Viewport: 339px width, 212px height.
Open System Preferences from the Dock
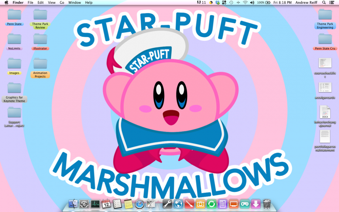coord(84,204)
